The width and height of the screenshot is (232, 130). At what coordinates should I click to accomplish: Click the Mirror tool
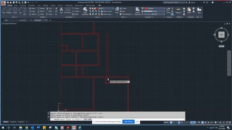(x=41, y=11)
